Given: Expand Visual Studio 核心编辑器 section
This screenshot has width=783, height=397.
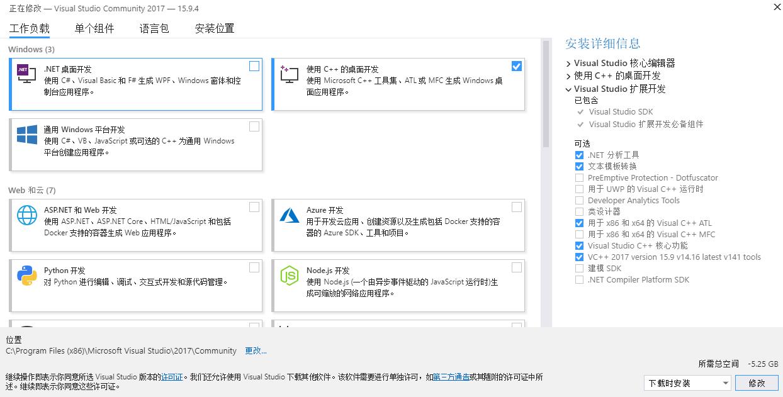Looking at the screenshot, I should (568, 64).
